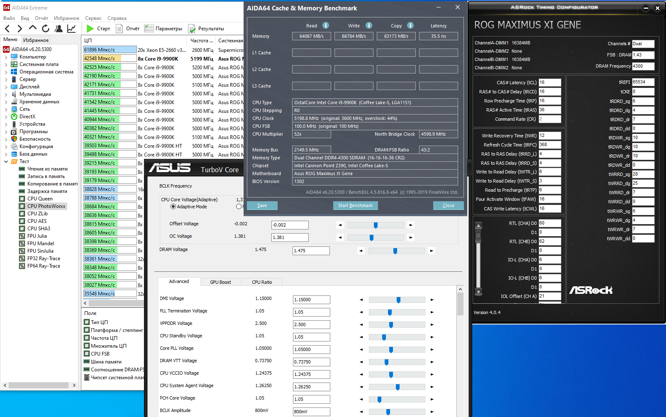Click the FPU Julia test icon
666x417 pixels.
(22, 236)
